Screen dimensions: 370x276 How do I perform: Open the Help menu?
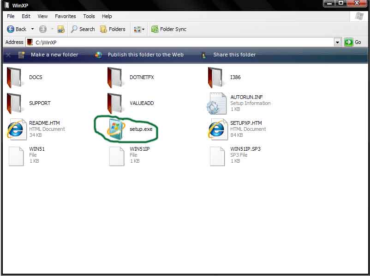click(x=107, y=16)
